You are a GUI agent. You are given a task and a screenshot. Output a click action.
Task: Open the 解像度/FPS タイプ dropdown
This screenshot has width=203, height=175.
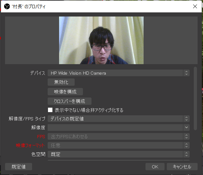coord(118,119)
